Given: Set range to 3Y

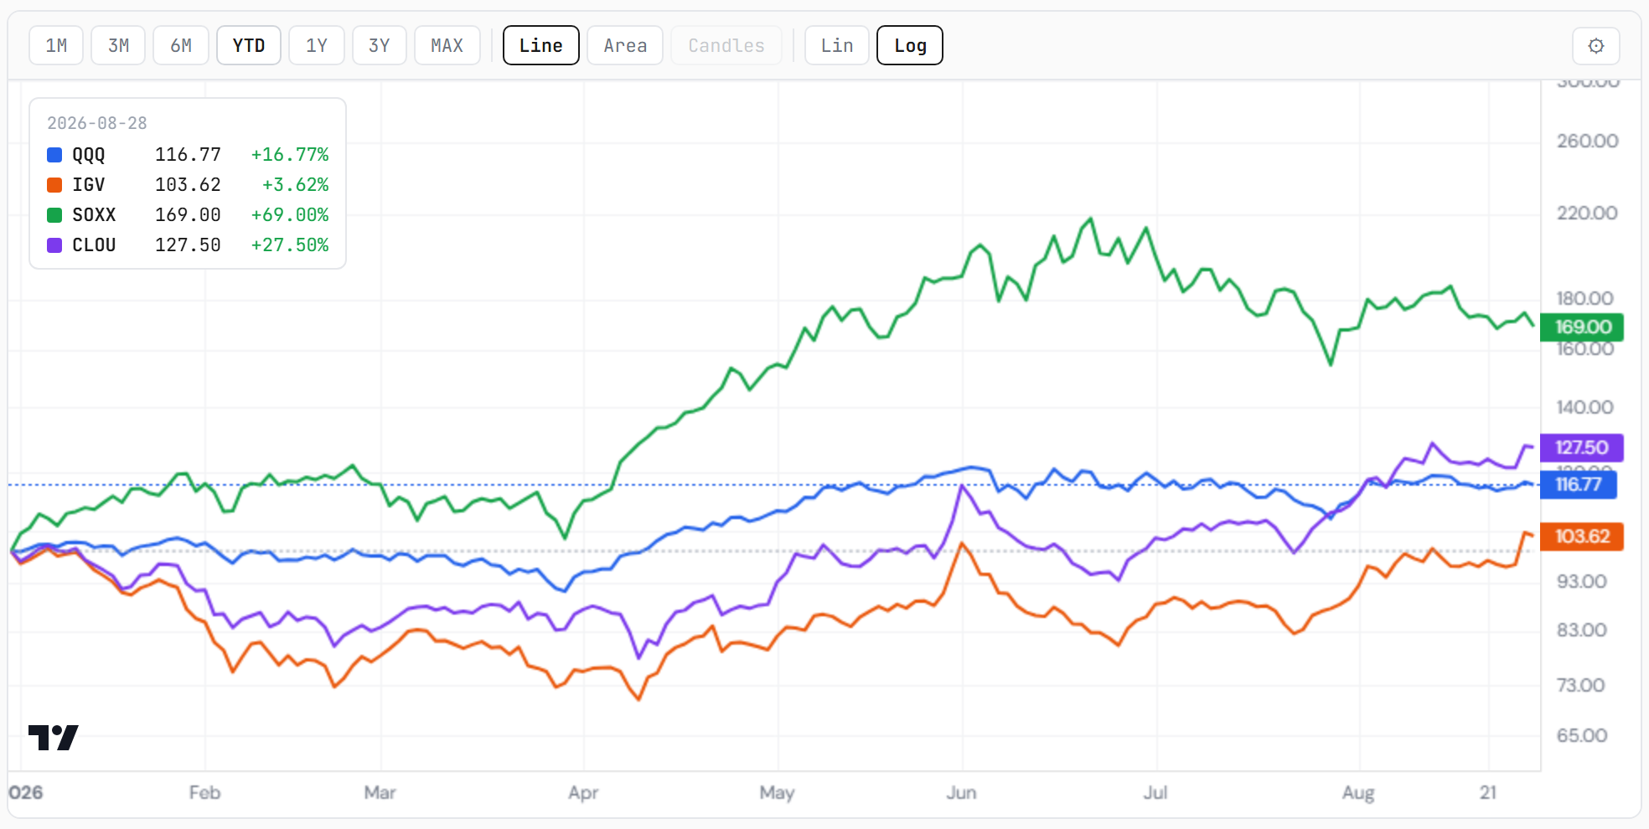Looking at the screenshot, I should pyautogui.click(x=380, y=45).
